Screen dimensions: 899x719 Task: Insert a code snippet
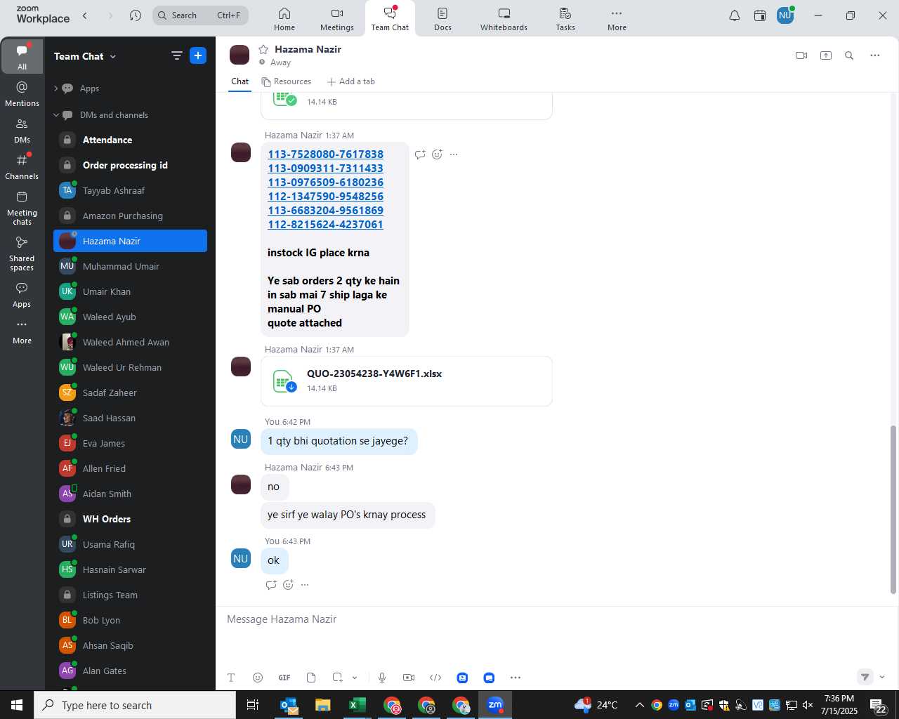coord(435,678)
